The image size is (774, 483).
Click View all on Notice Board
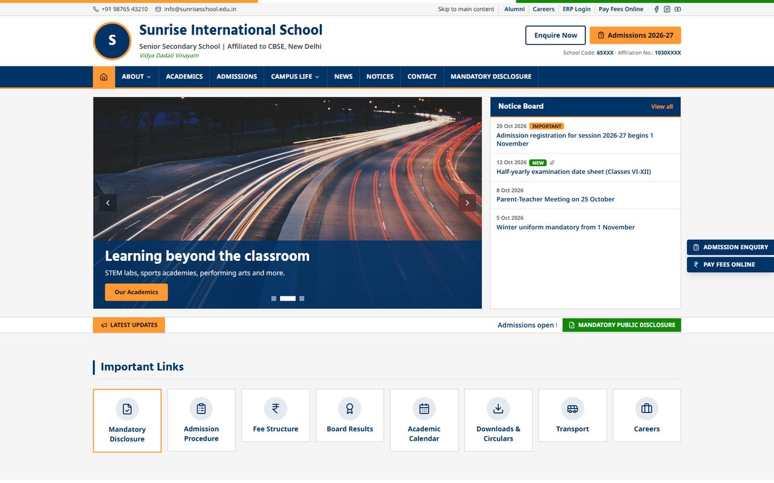(662, 106)
